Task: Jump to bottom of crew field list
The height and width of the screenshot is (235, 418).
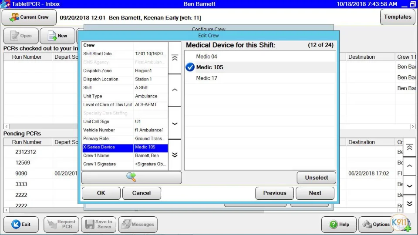Action: click(x=175, y=155)
